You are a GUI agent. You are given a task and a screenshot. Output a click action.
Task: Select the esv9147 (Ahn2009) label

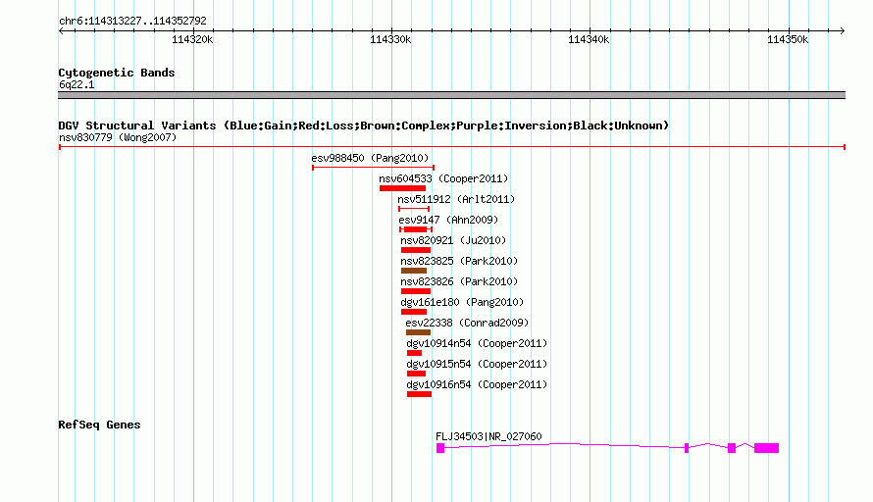448,220
